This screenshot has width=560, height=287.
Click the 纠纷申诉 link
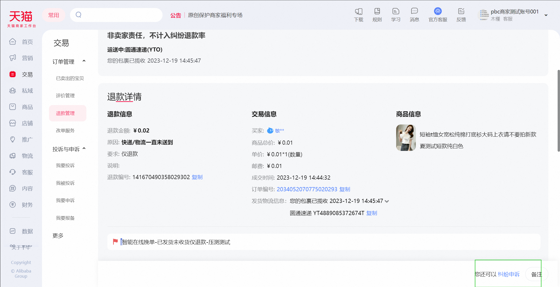[x=509, y=274]
